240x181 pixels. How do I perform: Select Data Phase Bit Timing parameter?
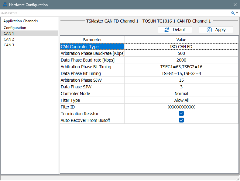92,73
